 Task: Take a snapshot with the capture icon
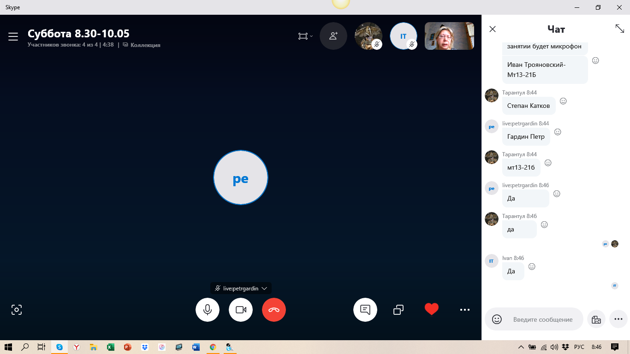17,310
